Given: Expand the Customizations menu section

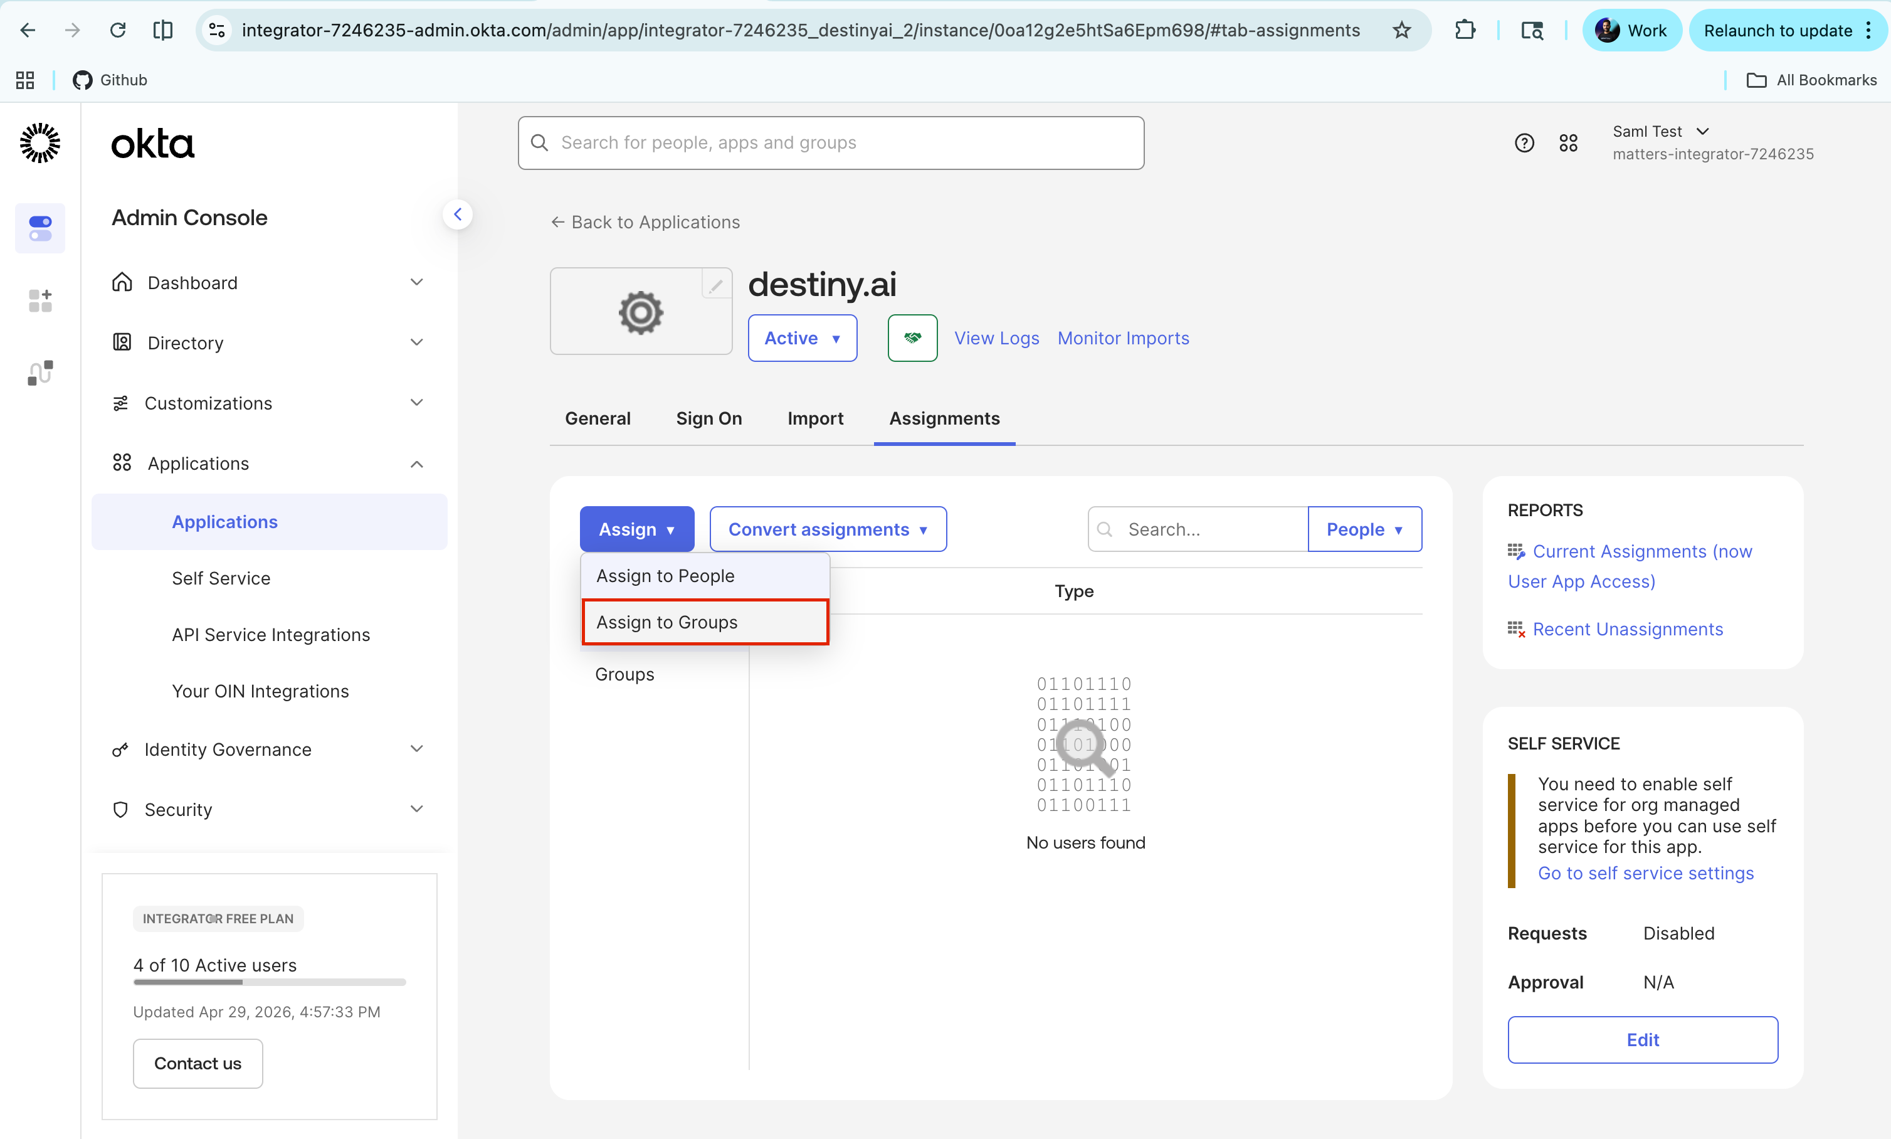Looking at the screenshot, I should tap(268, 403).
